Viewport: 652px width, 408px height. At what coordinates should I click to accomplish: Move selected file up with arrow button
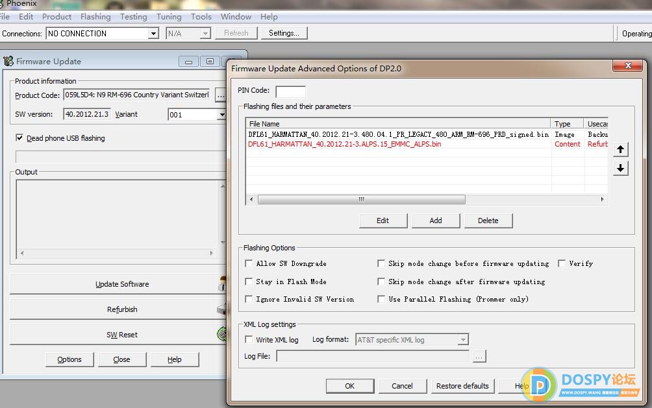(x=620, y=150)
